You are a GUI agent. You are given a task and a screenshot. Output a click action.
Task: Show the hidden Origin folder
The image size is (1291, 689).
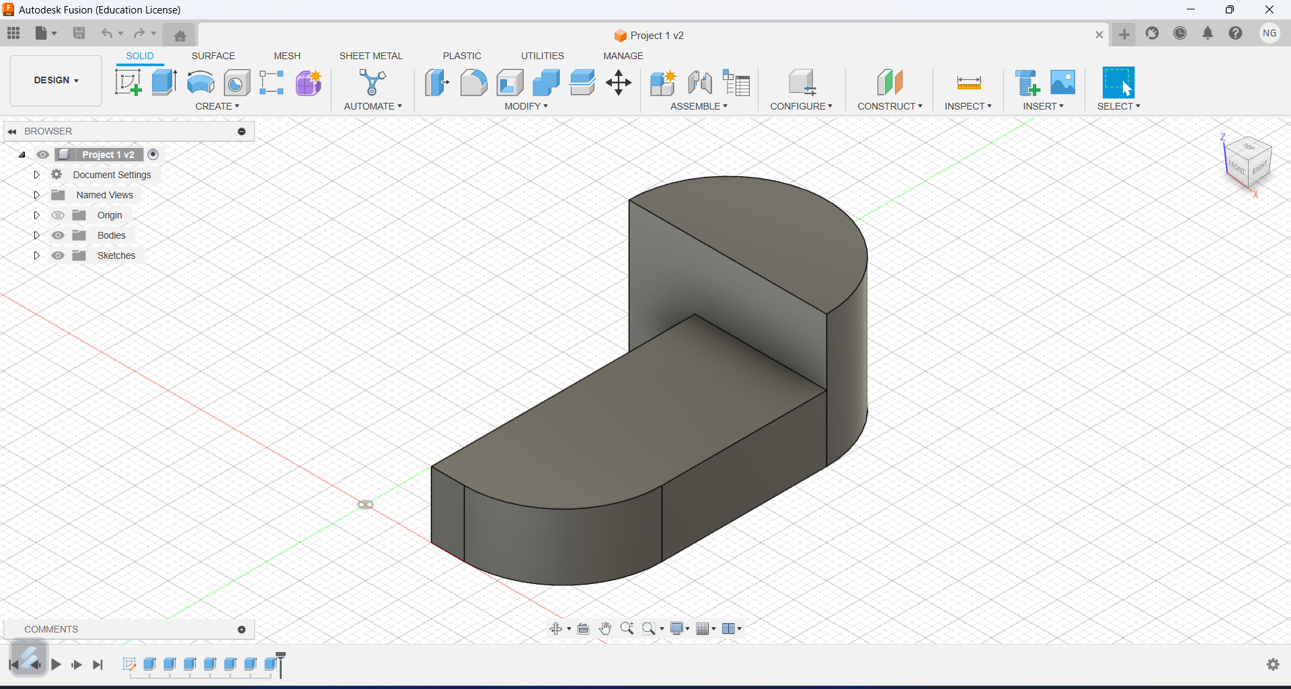coord(58,215)
